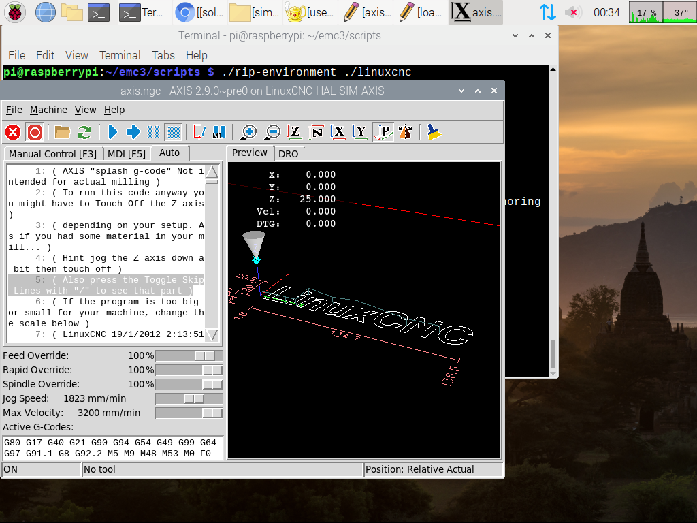Click the Active G-Codes display box
The width and height of the screenshot is (697, 523).
point(113,448)
